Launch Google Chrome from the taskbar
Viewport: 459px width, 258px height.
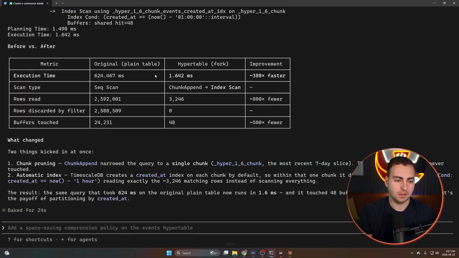(x=244, y=253)
